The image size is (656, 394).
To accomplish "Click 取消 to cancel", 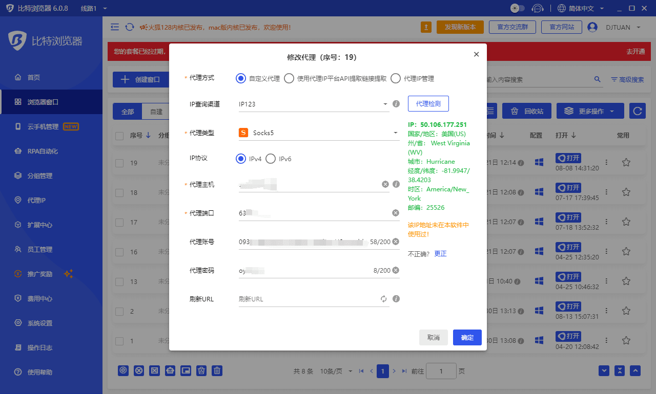I will [434, 338].
